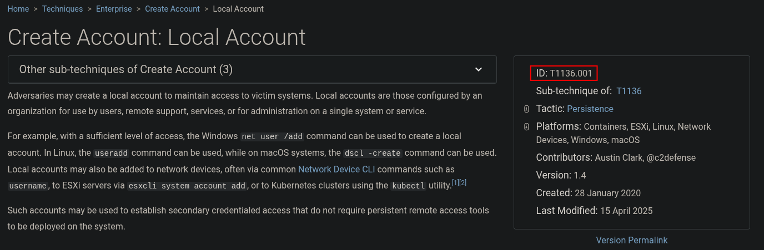Viewport: 764px width, 250px height.
Task: Click the 'dscl -create' code snippet
Action: pyautogui.click(x=373, y=153)
